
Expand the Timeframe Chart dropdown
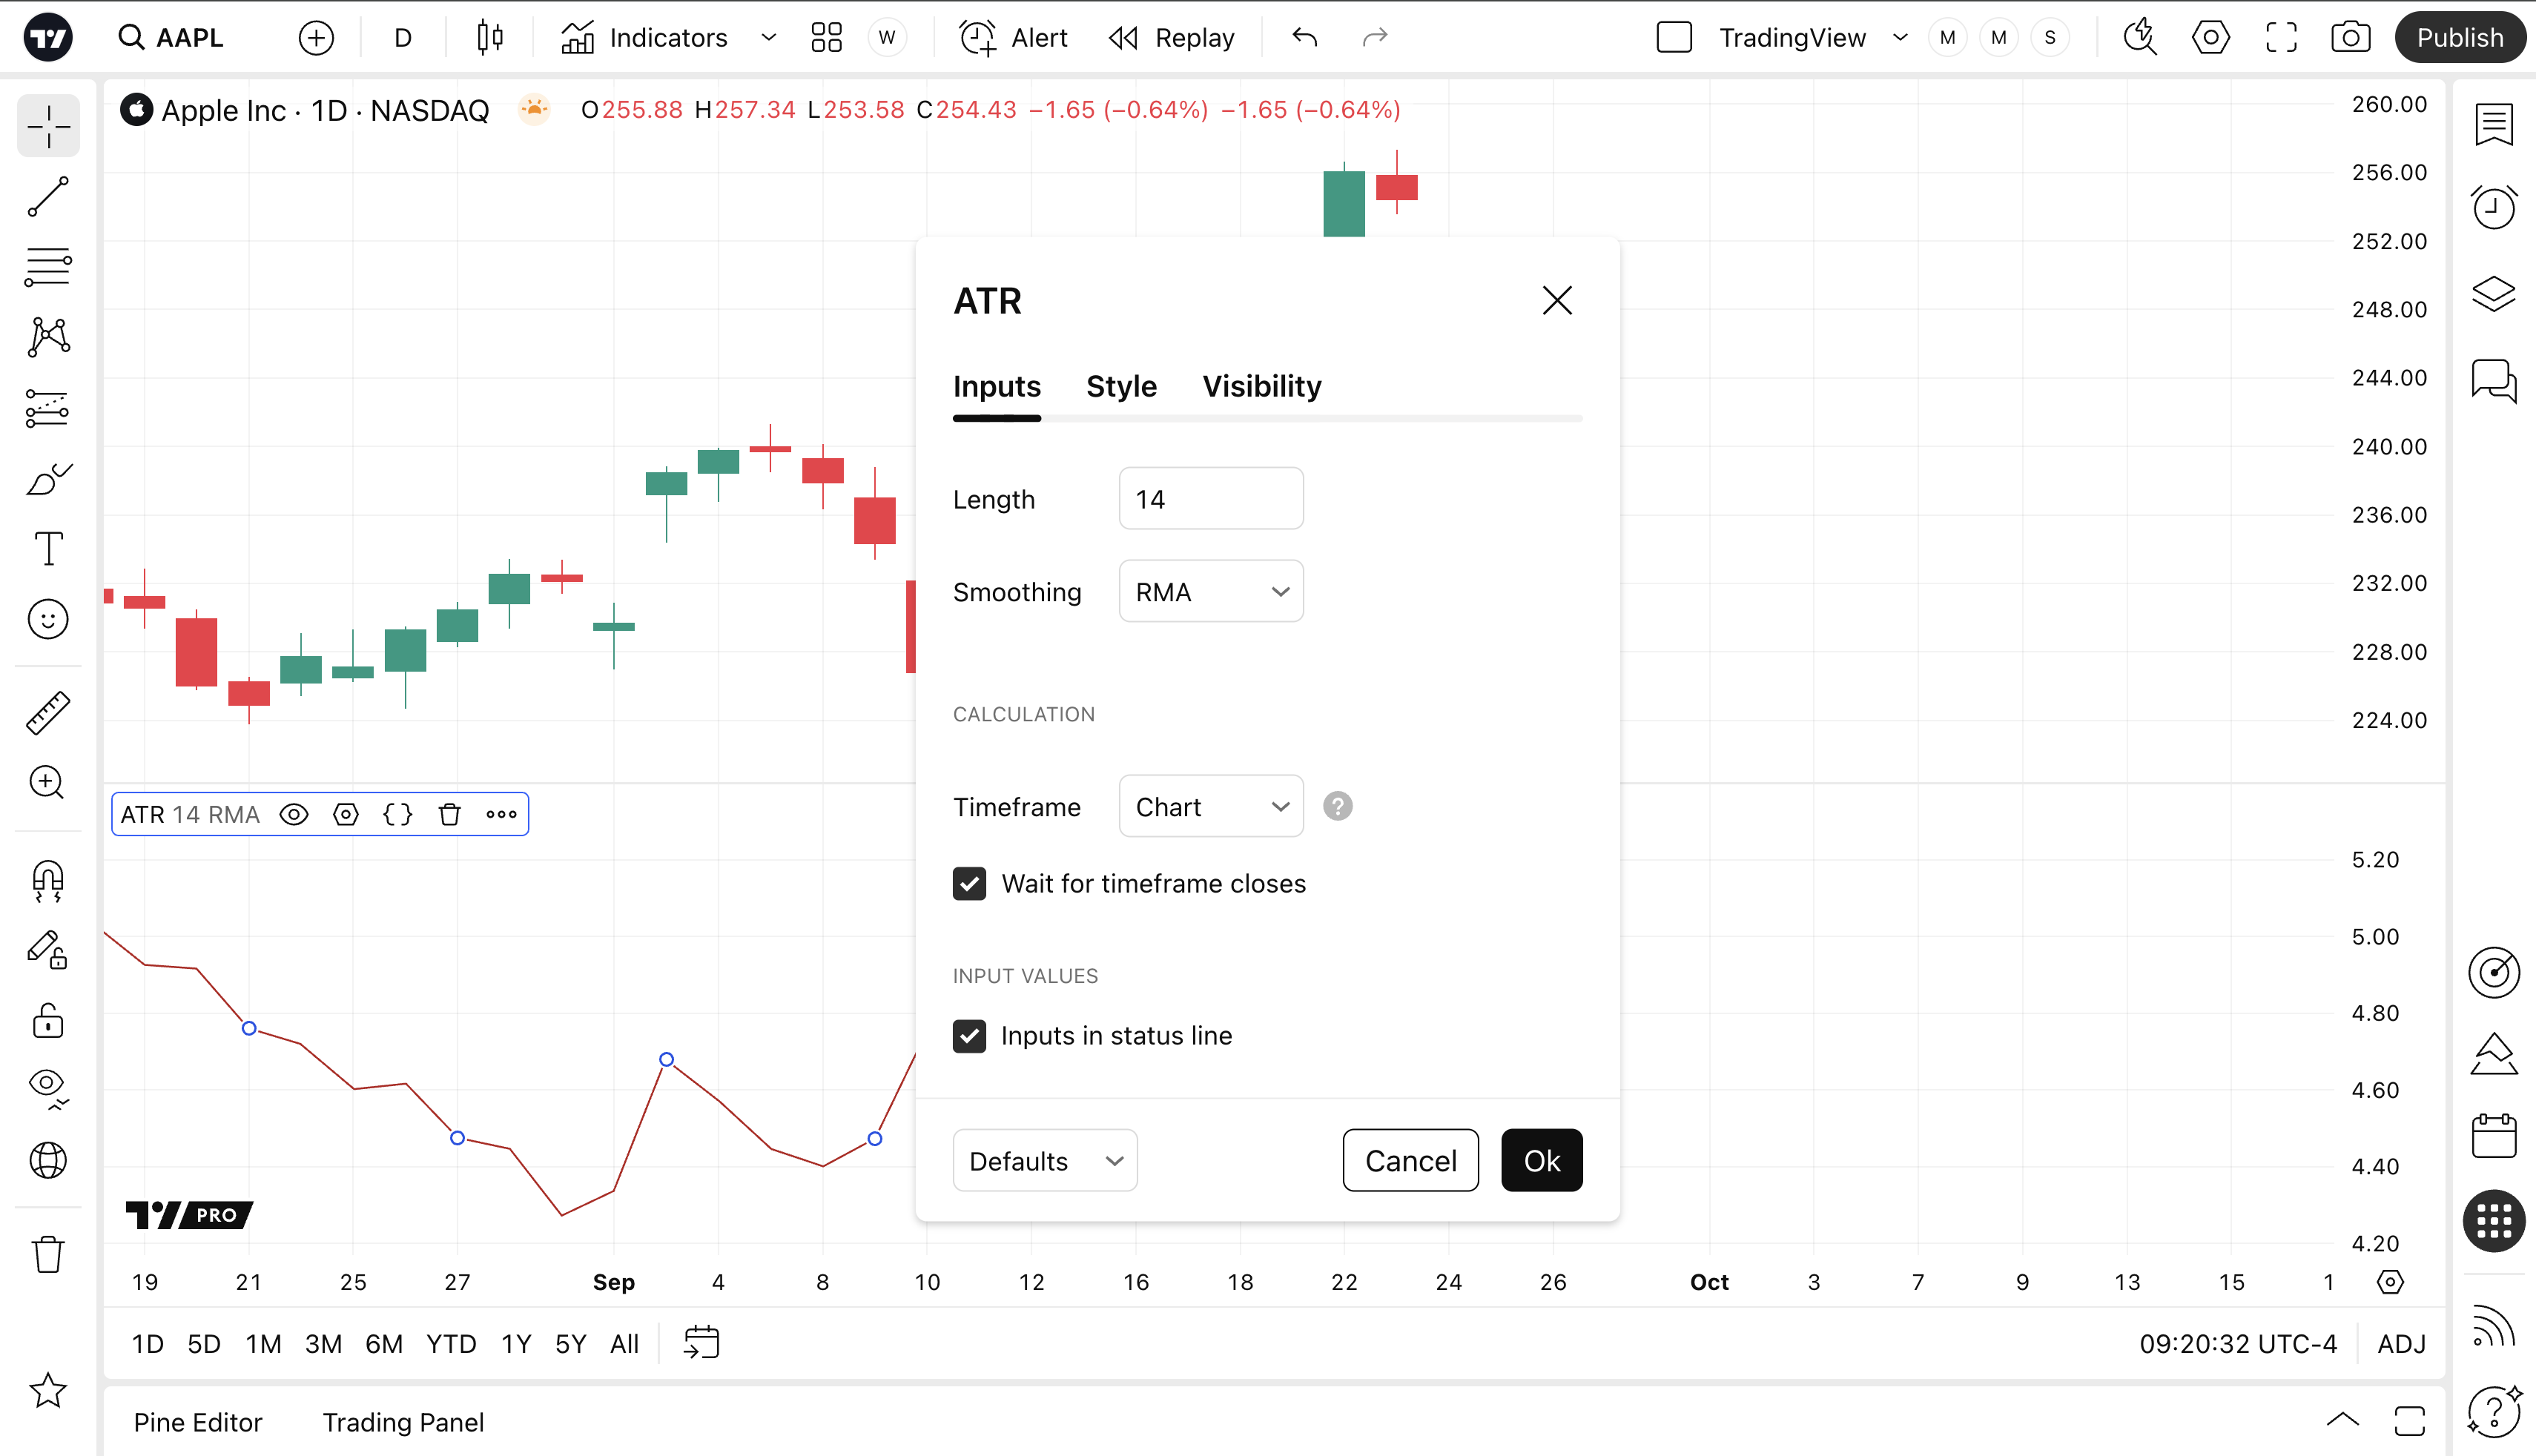(1211, 807)
